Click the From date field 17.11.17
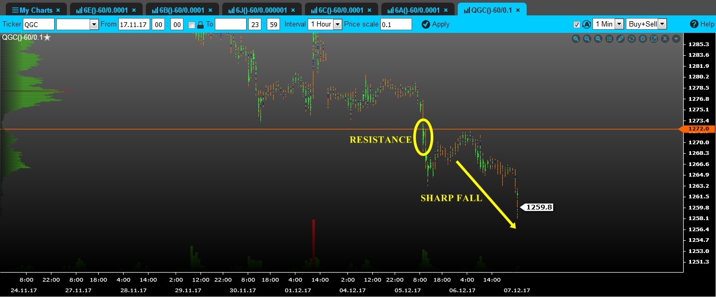 pyautogui.click(x=134, y=24)
